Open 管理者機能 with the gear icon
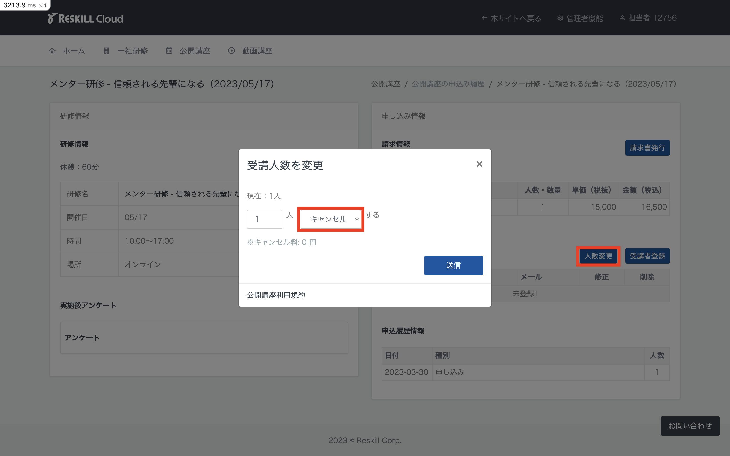This screenshot has width=730, height=456. tap(560, 18)
